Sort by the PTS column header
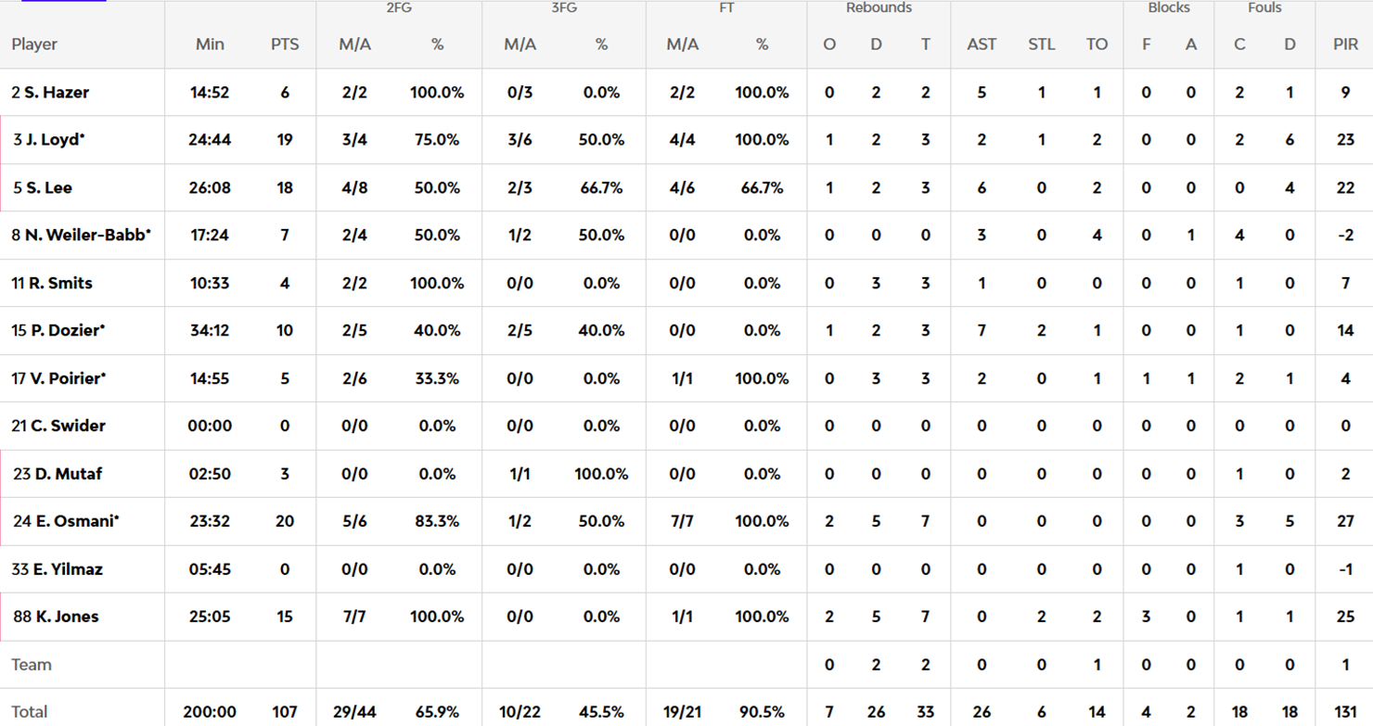Image resolution: width=1373 pixels, height=726 pixels. tap(285, 45)
